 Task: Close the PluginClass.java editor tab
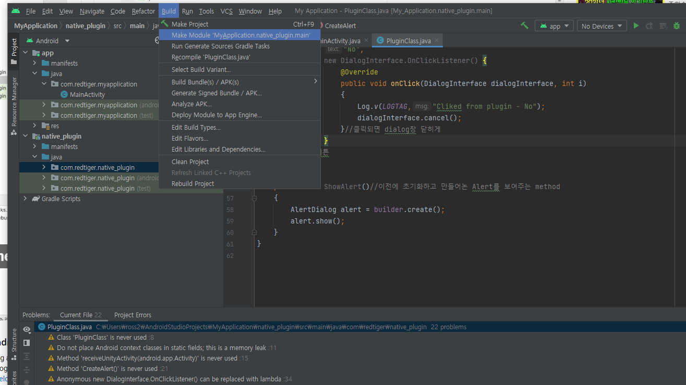437,40
